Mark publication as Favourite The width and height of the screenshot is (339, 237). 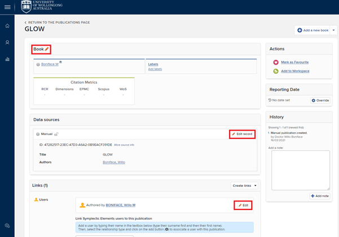click(x=294, y=62)
